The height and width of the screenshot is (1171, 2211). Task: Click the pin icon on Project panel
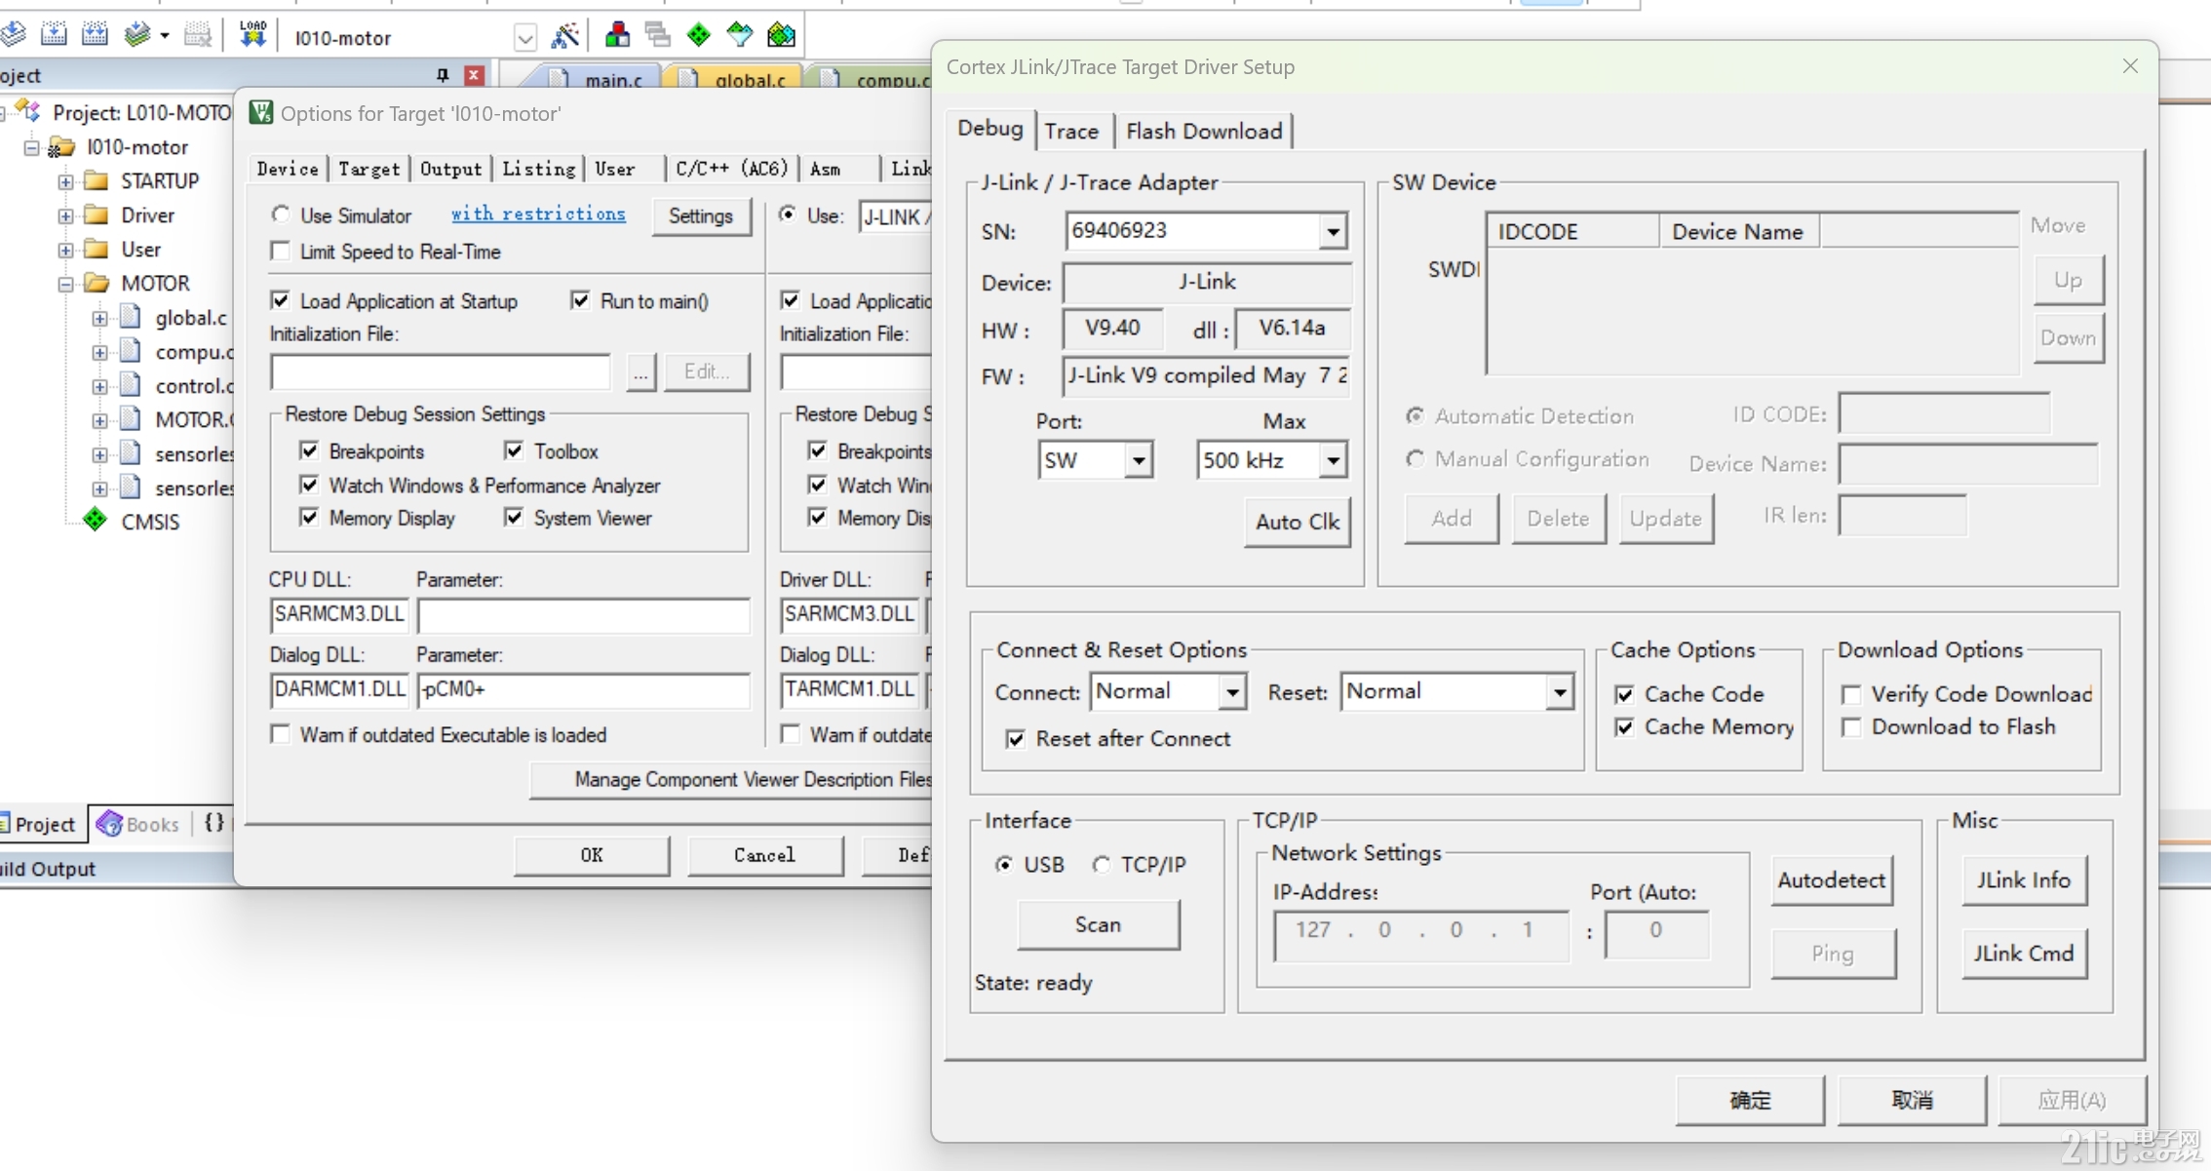pos(443,75)
